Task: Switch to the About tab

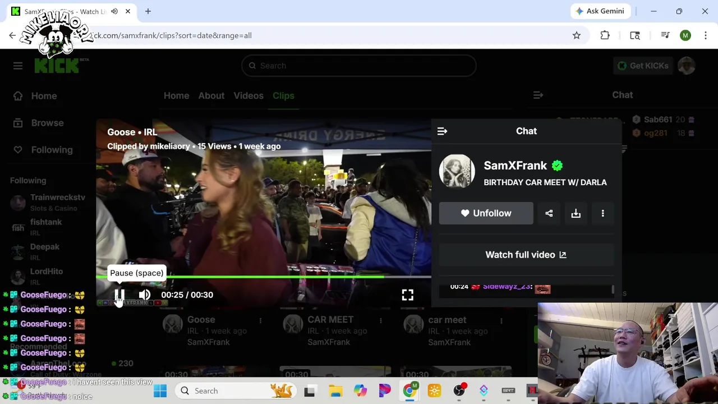Action: (x=211, y=95)
